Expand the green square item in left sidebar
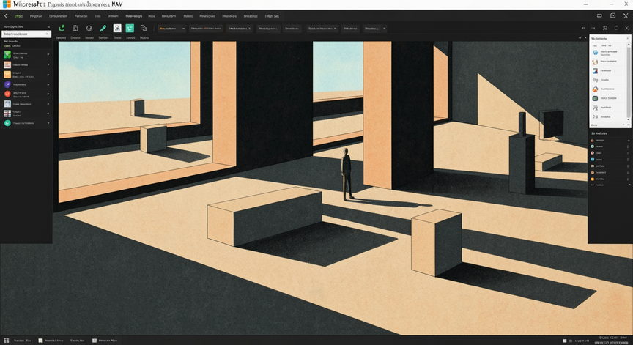Screen dimensions: 633x345 (x=48, y=54)
